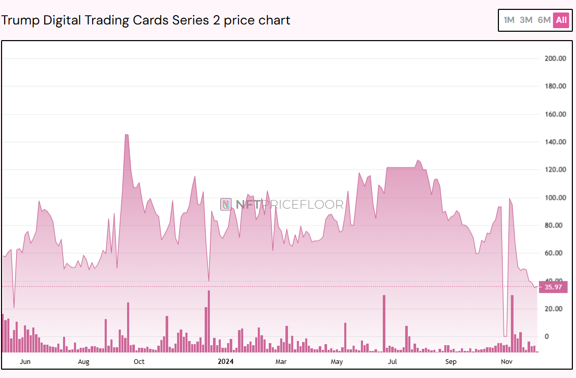Click the NFTPRICEFLOOR watermark text
Screen dimensions: 576x378
coord(289,205)
